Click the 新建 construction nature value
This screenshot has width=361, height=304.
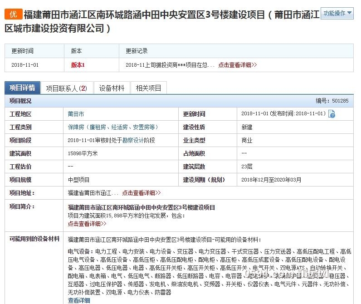(x=247, y=127)
